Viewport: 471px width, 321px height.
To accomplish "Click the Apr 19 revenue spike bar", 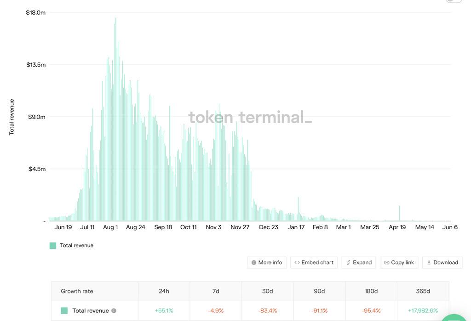I will coord(400,213).
